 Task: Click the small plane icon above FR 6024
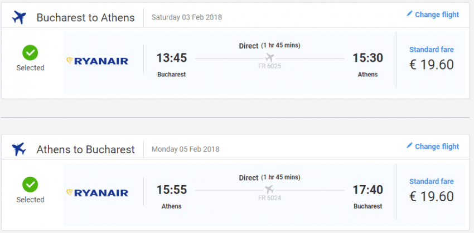[x=270, y=190]
